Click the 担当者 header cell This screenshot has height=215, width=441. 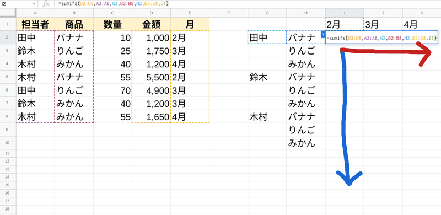tap(35, 24)
